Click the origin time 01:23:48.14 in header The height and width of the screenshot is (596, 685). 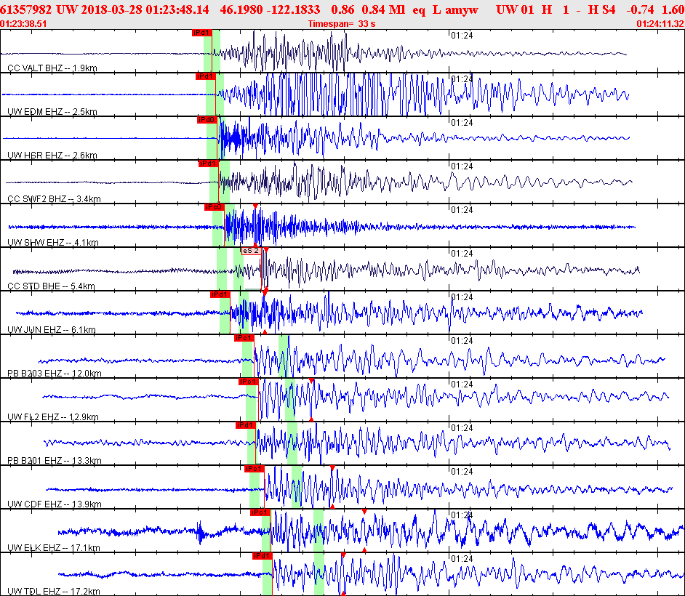click(x=177, y=9)
